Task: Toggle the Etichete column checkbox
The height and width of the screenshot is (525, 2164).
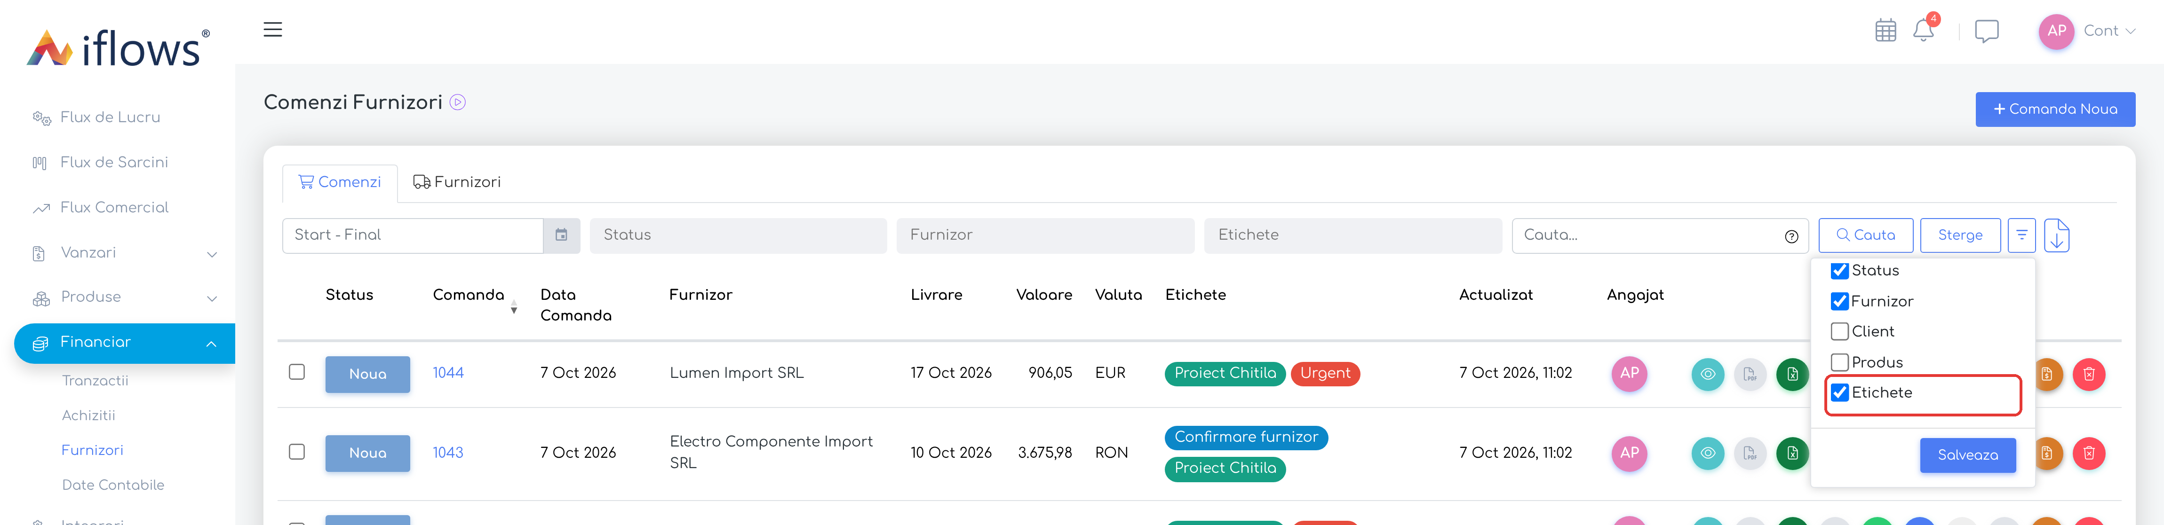Action: pos(1839,392)
